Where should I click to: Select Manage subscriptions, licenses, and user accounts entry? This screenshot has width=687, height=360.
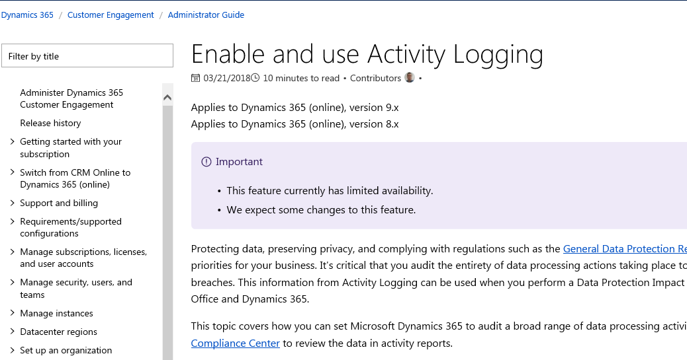83,258
